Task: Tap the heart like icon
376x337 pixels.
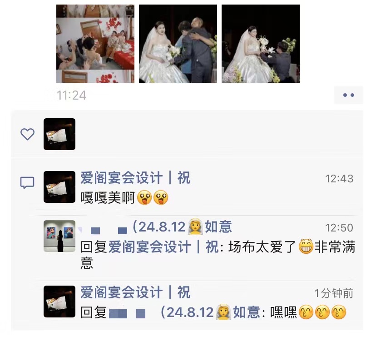Action: 27,134
